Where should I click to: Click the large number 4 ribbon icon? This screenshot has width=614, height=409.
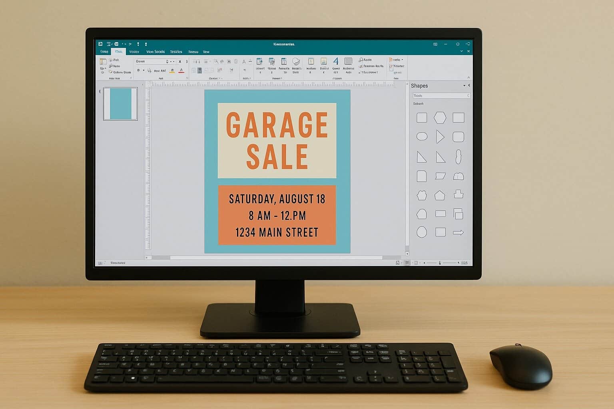336,62
